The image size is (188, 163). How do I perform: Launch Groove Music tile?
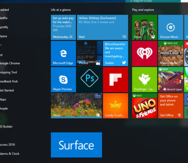[x=171, y=28]
